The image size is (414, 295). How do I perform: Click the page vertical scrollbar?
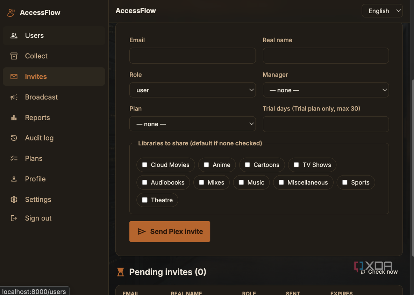click(x=413, y=168)
